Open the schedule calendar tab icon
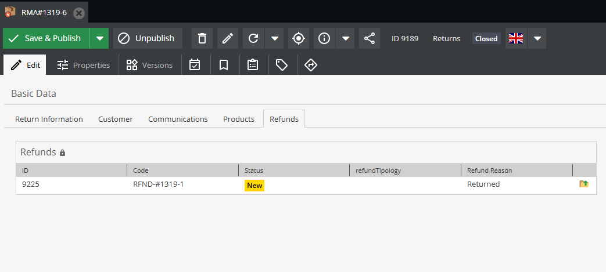 tap(195, 65)
